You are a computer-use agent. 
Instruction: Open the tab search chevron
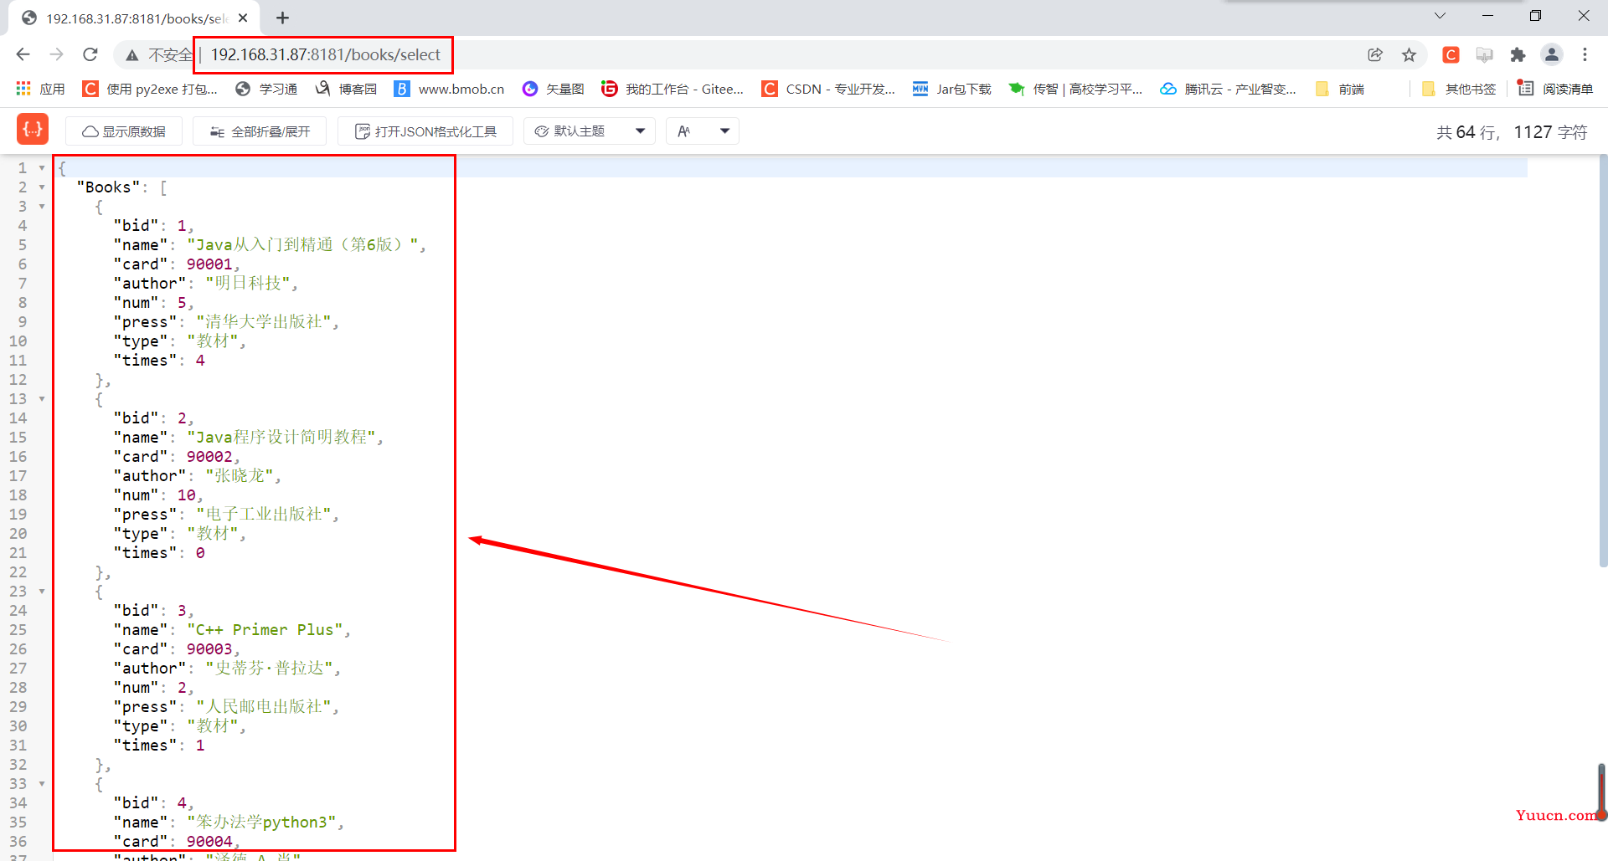coord(1440,16)
